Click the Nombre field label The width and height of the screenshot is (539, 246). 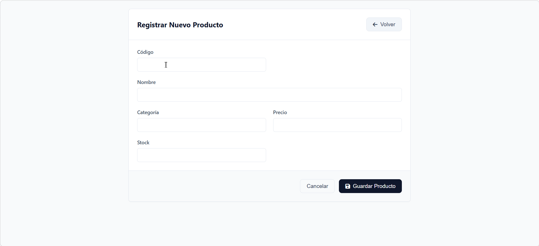click(146, 82)
